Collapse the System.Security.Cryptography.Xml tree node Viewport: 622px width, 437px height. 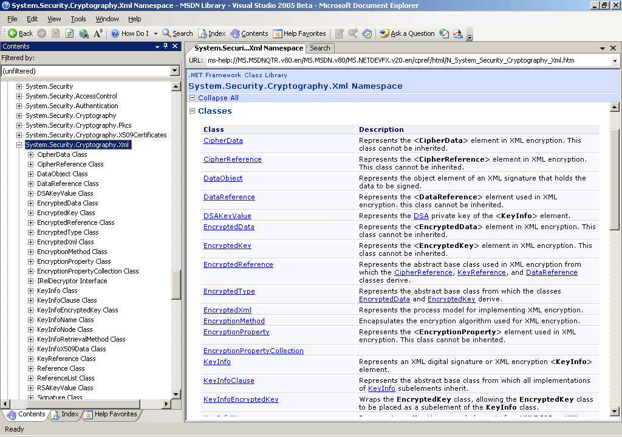click(19, 145)
